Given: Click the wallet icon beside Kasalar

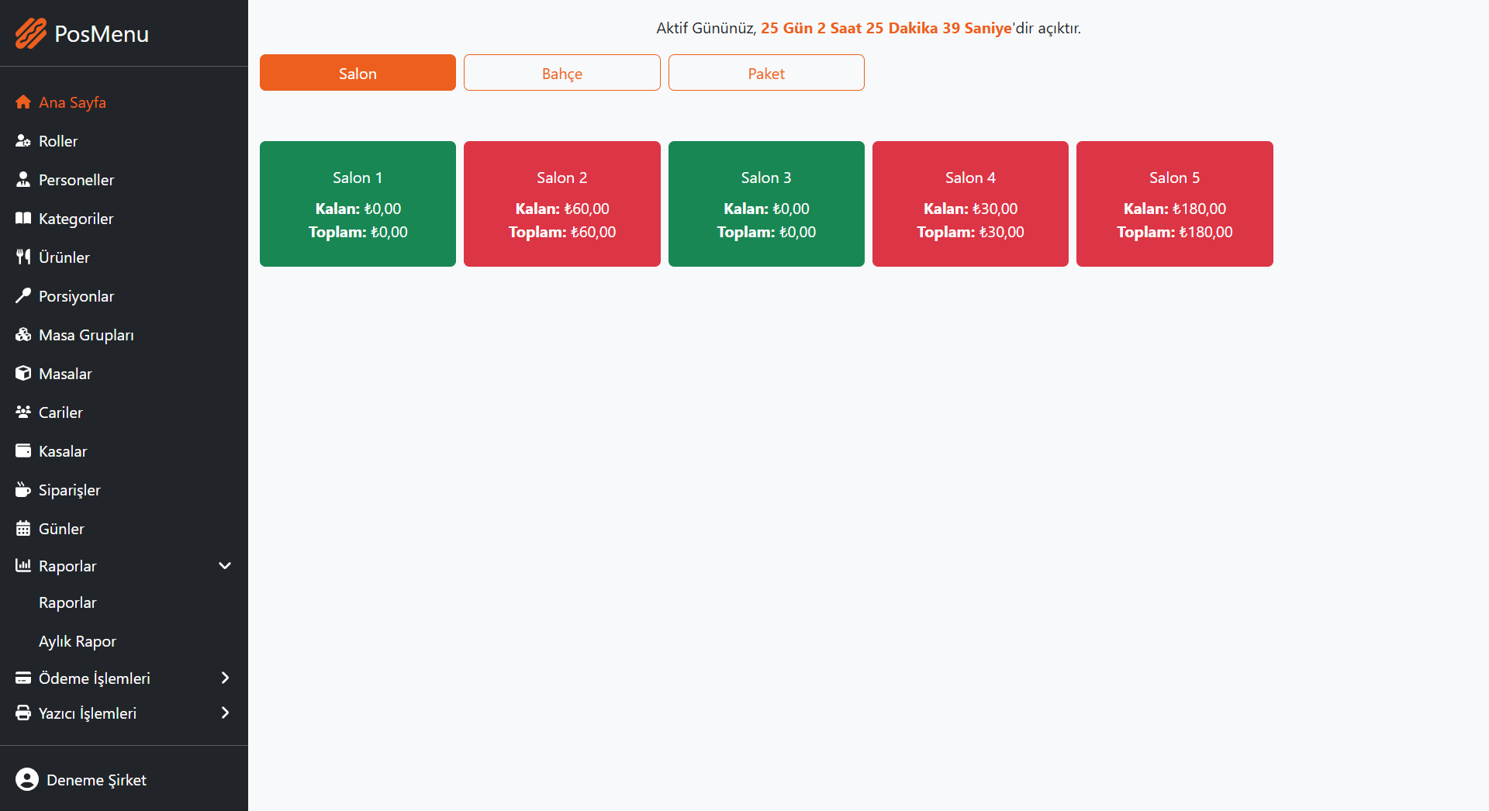Looking at the screenshot, I should (23, 451).
